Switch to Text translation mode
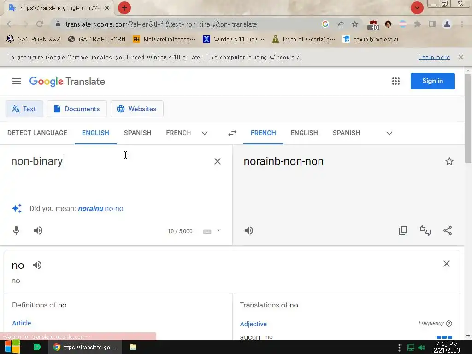The image size is (472, 354). [24, 109]
